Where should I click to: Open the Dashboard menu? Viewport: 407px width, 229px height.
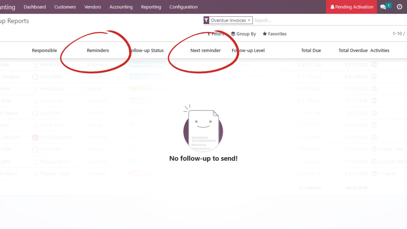pos(35,7)
